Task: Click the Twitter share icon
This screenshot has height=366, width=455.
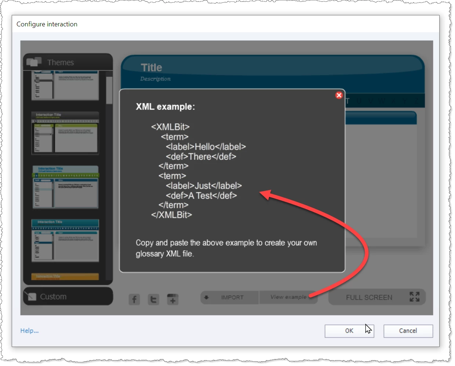Action: point(153,299)
